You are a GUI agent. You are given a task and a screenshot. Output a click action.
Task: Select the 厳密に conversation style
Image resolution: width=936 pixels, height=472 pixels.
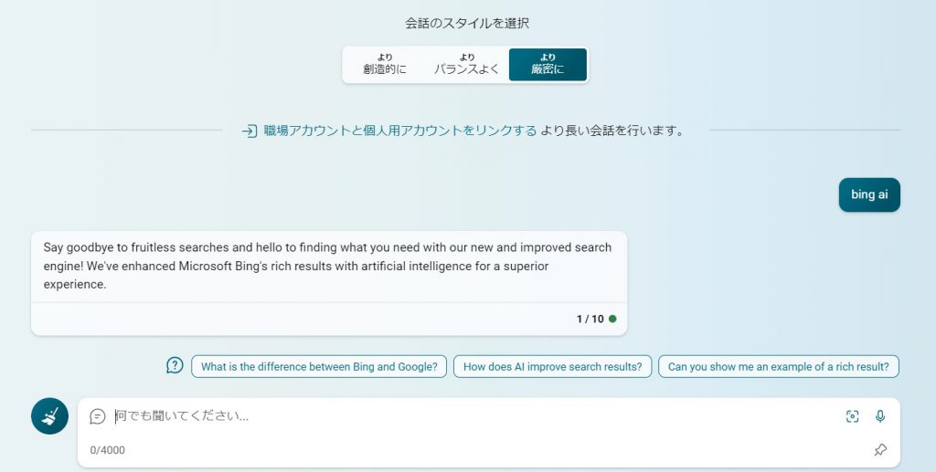tap(548, 65)
